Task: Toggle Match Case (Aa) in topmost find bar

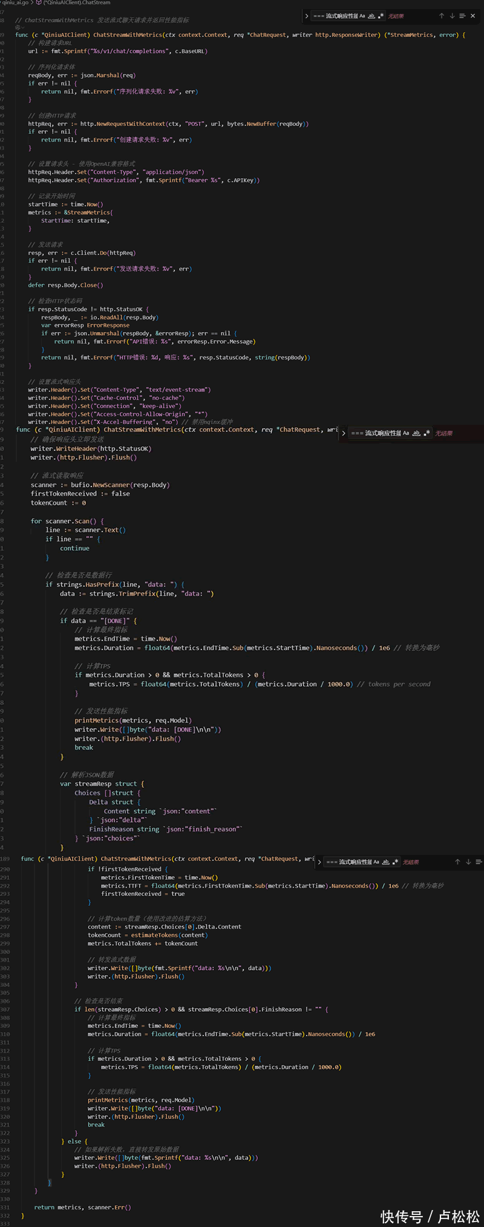Action: (x=362, y=16)
